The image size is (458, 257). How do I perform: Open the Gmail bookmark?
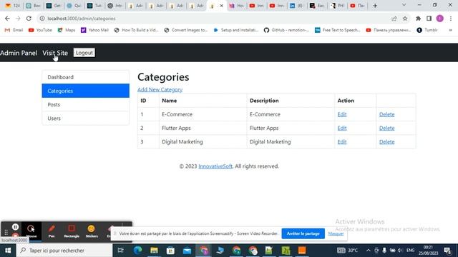14,30
